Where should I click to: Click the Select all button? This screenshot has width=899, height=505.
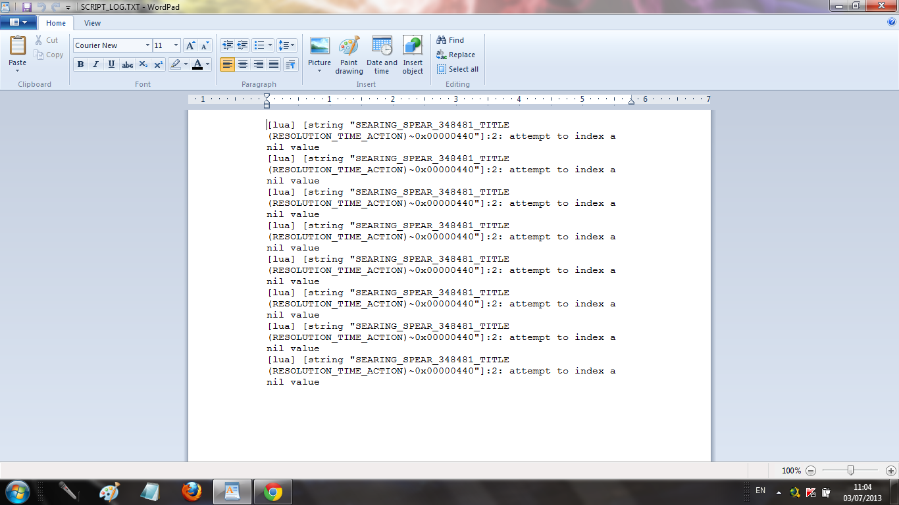coord(457,69)
